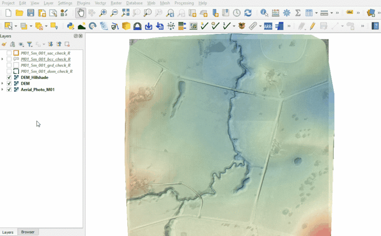Uncheck the Aerial_Photo_M01 layer checkbox

coord(9,89)
